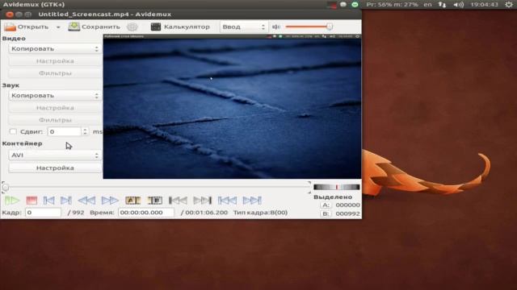Save video with Сохранить button
Image resolution: width=517 pixels, height=290 pixels.
coord(94,27)
